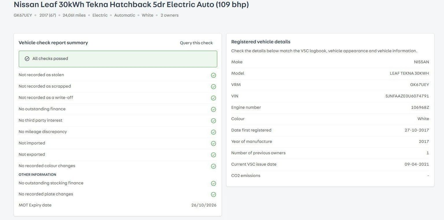Click the engine number value 106968Z
Viewport: 444px width, 220px height.
click(420, 107)
